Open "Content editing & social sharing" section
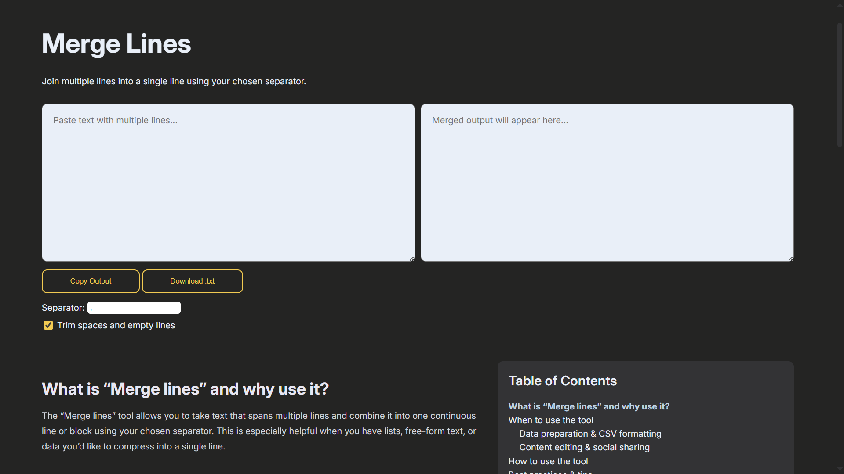Screen dimensions: 844x474 (x=585, y=447)
